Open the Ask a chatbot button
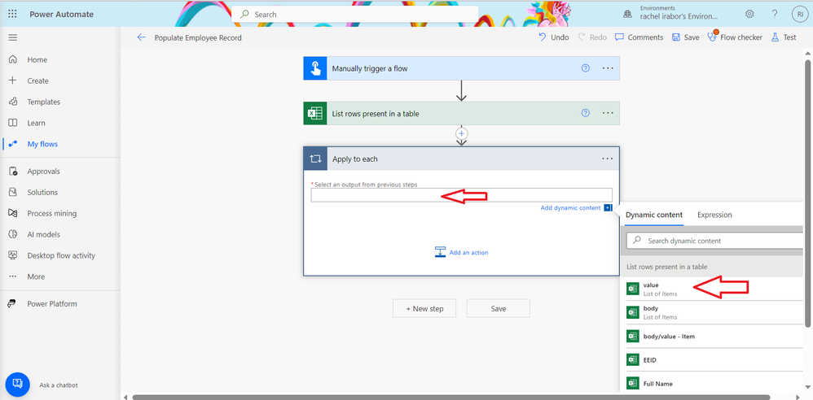 click(x=18, y=385)
